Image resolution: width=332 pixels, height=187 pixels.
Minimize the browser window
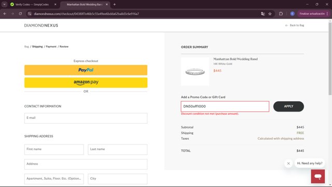pyautogui.click(x=307, y=4)
